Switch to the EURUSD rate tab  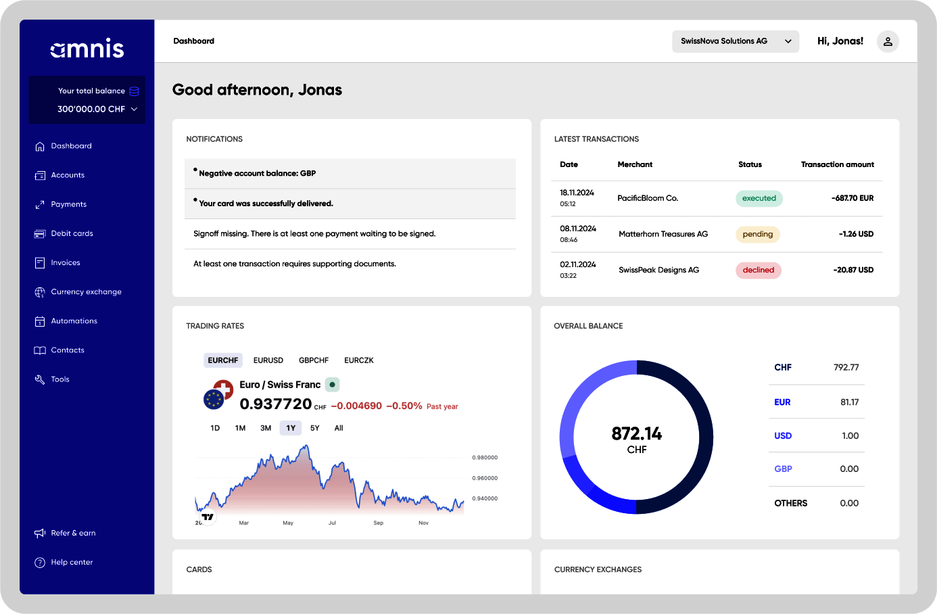pos(268,360)
